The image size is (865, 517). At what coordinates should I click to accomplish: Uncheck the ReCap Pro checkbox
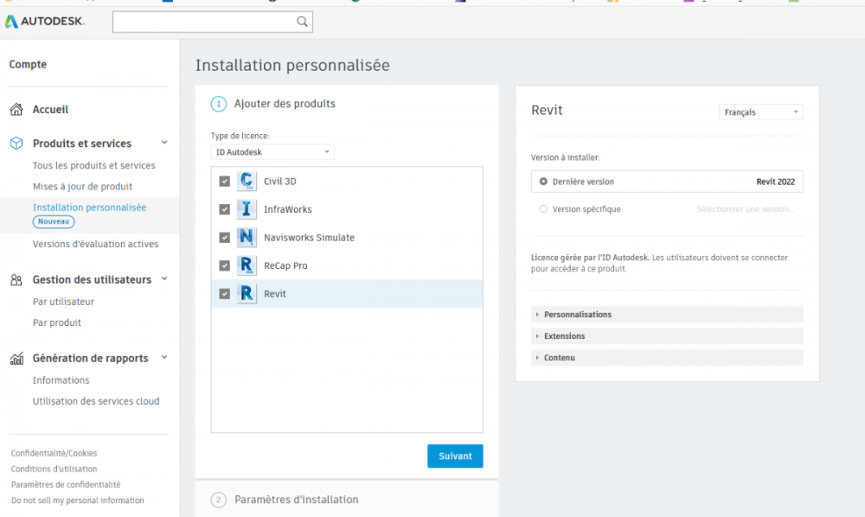pos(225,265)
